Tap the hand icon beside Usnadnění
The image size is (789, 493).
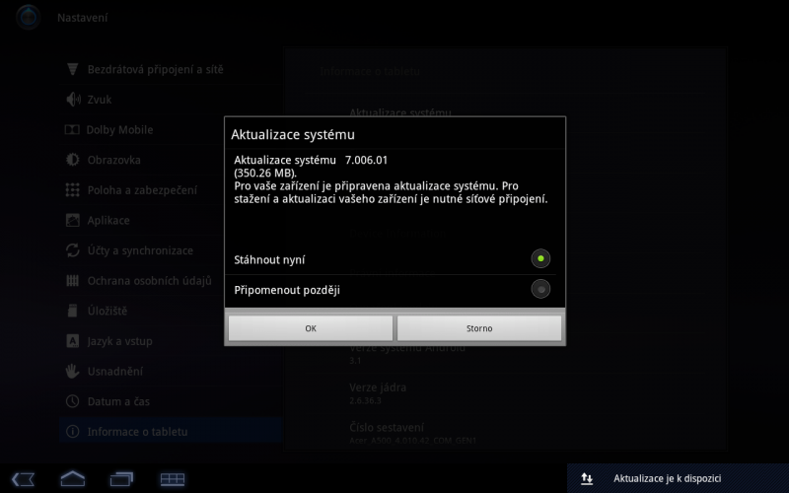[72, 372]
